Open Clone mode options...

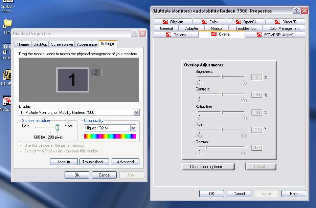[208, 166]
